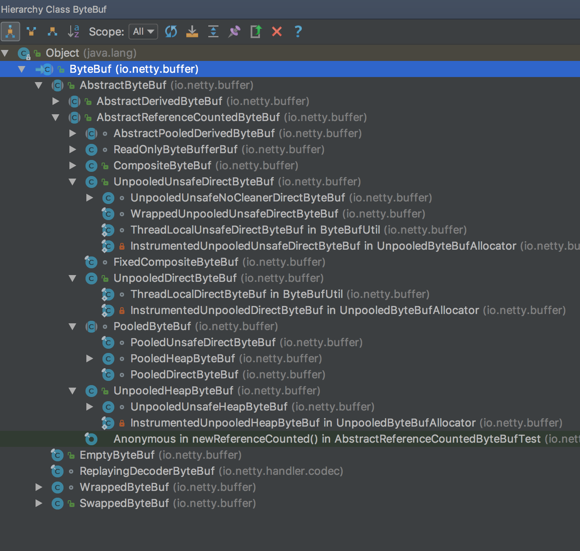Expand the AbstractPooledDerivedByteBuf node
Screen dimensions: 580x551
tap(72, 133)
